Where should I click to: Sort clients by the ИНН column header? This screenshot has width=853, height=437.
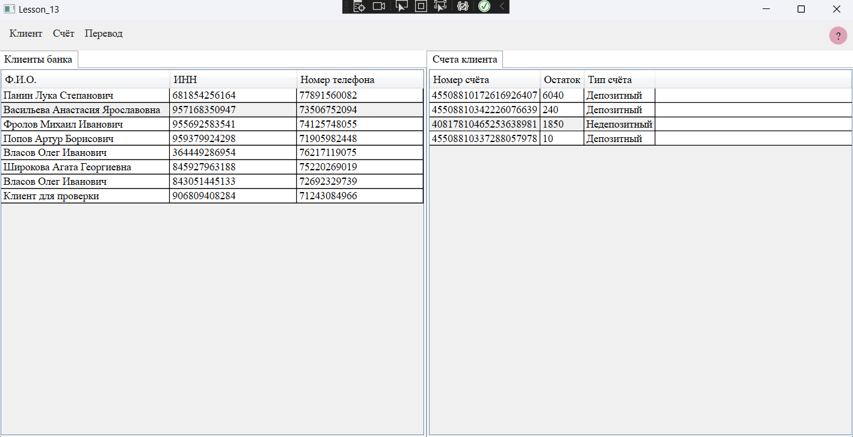234,79
